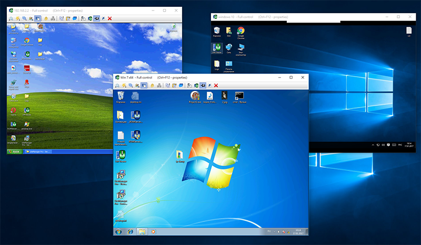Toggle the highlighted view mode button in 192.168.2.2 toolbar

(38, 18)
